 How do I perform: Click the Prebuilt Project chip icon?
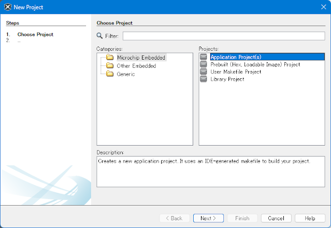[x=204, y=64]
